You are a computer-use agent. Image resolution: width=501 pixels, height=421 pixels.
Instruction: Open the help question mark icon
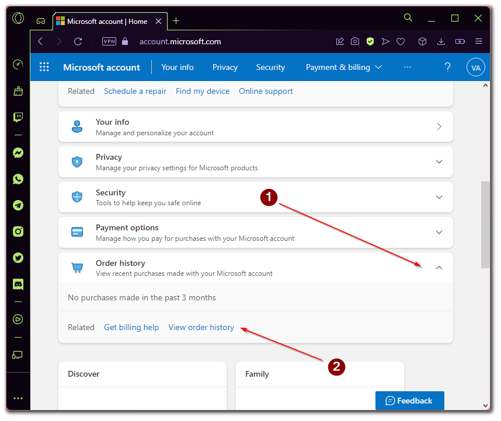[x=448, y=67]
